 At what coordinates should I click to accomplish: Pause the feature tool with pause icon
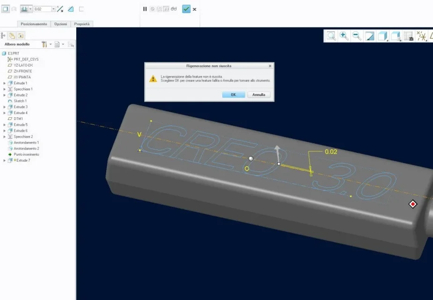coord(145,9)
